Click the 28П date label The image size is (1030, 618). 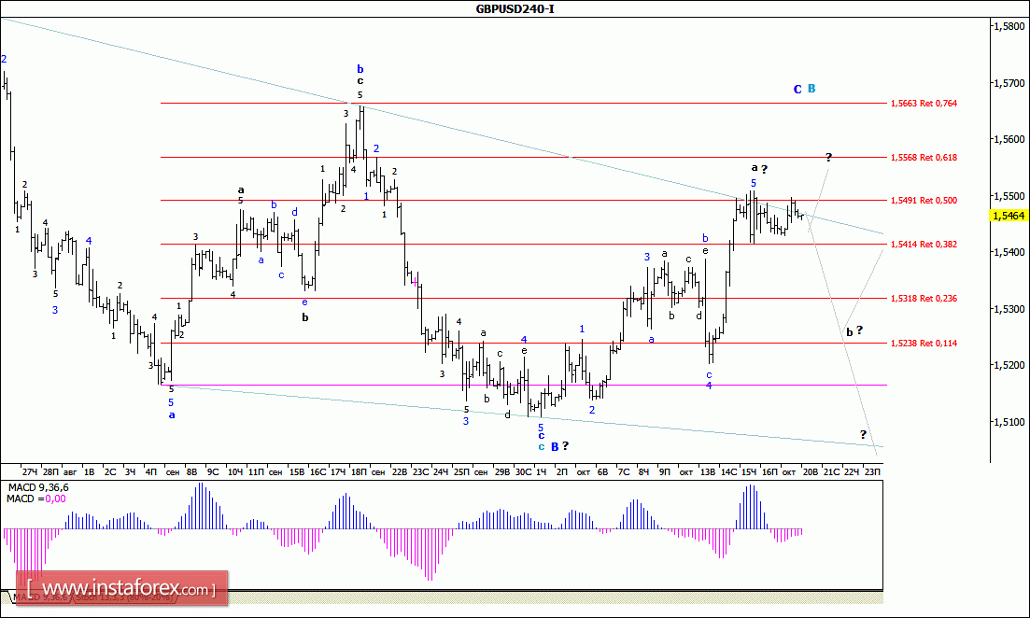(50, 471)
